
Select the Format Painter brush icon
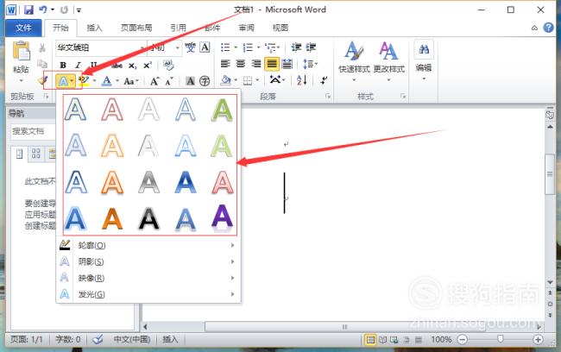[x=43, y=81]
